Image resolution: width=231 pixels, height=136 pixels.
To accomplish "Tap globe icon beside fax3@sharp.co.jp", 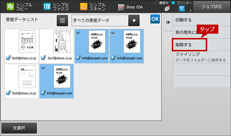I will (x=44, y=58).
